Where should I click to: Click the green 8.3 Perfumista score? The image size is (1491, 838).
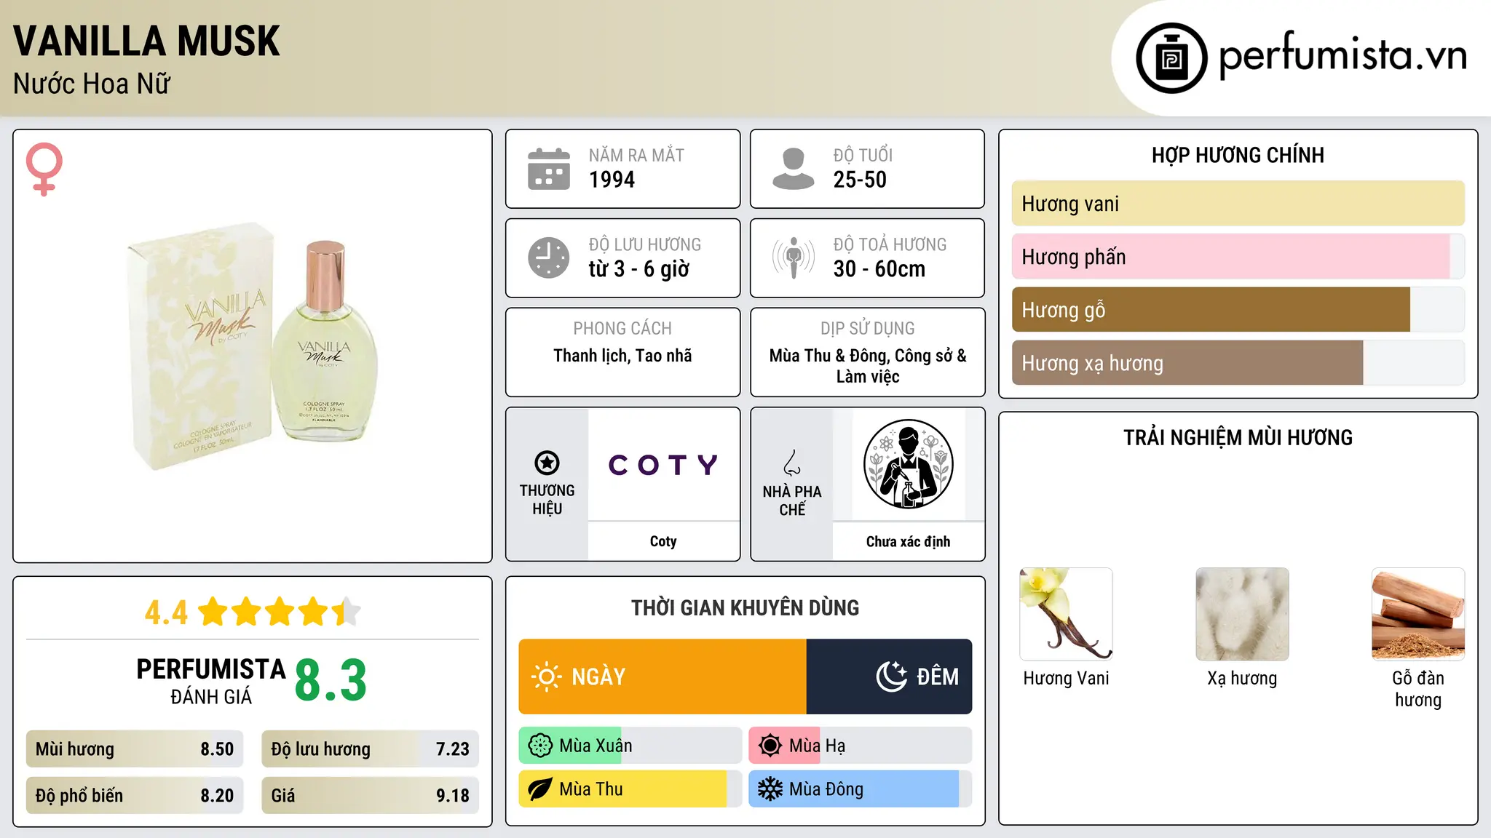coord(331,681)
